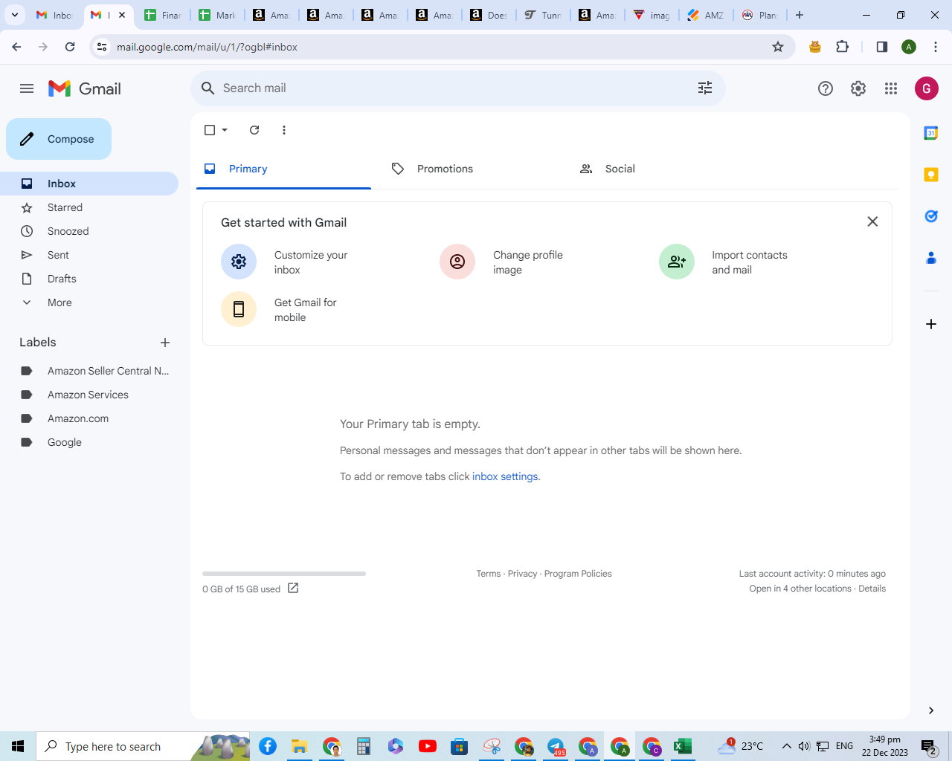This screenshot has width=952, height=761.
Task: Open the Snoozed folder
Action: click(89, 231)
